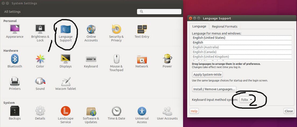Open Backups settings
297x127 pixels.
click(15, 113)
